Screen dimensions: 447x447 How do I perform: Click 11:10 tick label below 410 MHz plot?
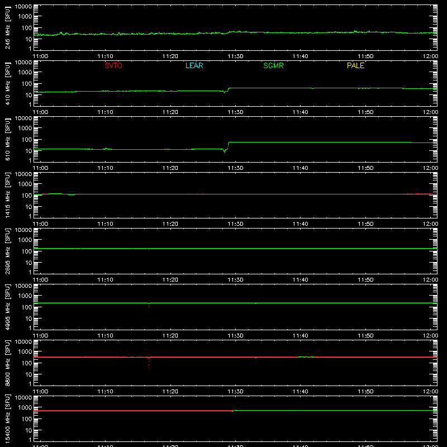coord(105,112)
